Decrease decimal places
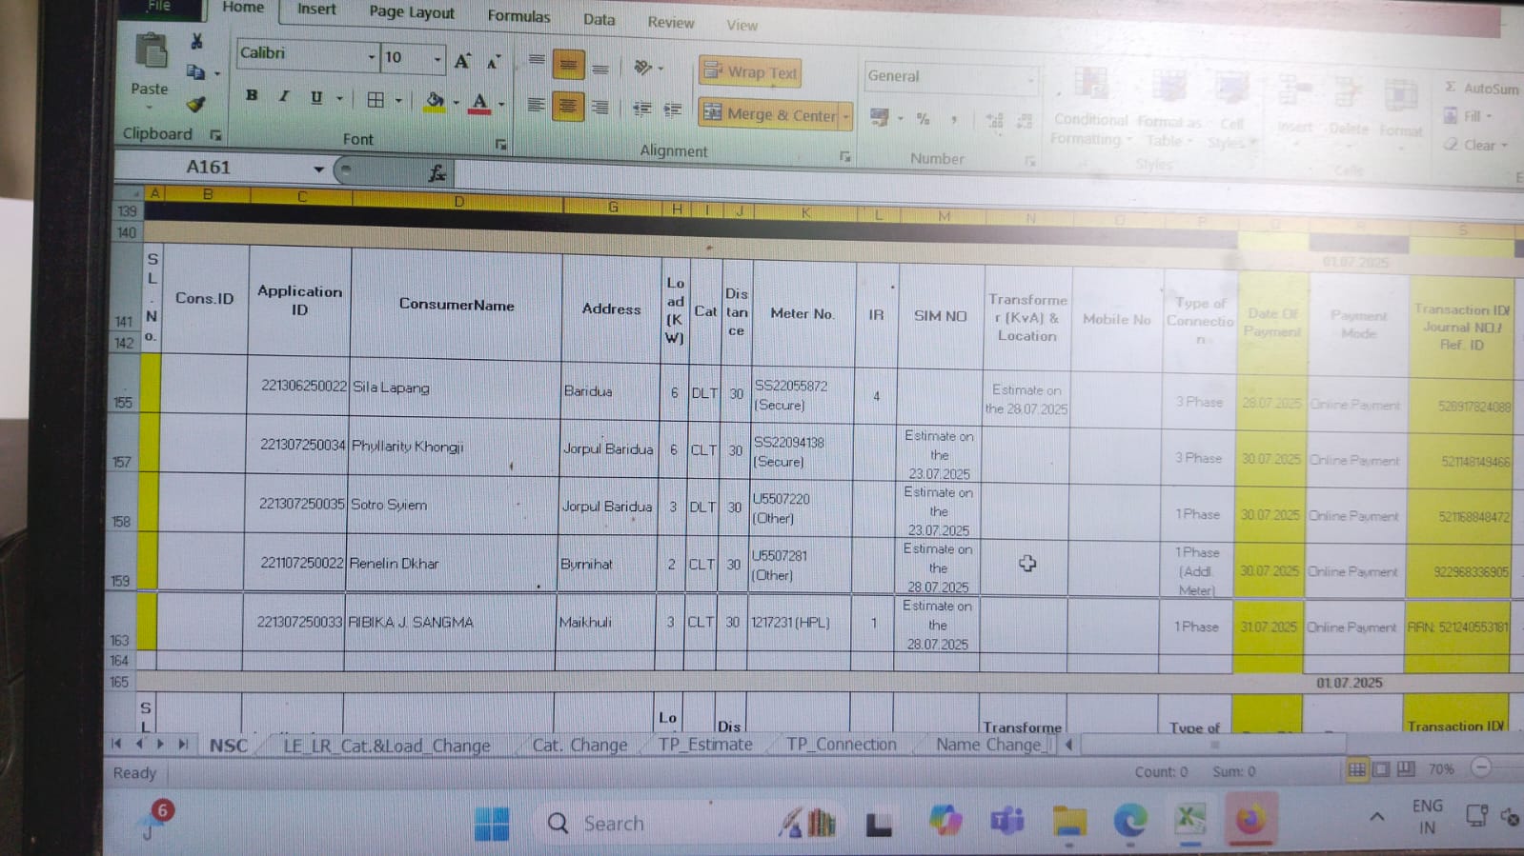The image size is (1524, 856). coord(1025,122)
